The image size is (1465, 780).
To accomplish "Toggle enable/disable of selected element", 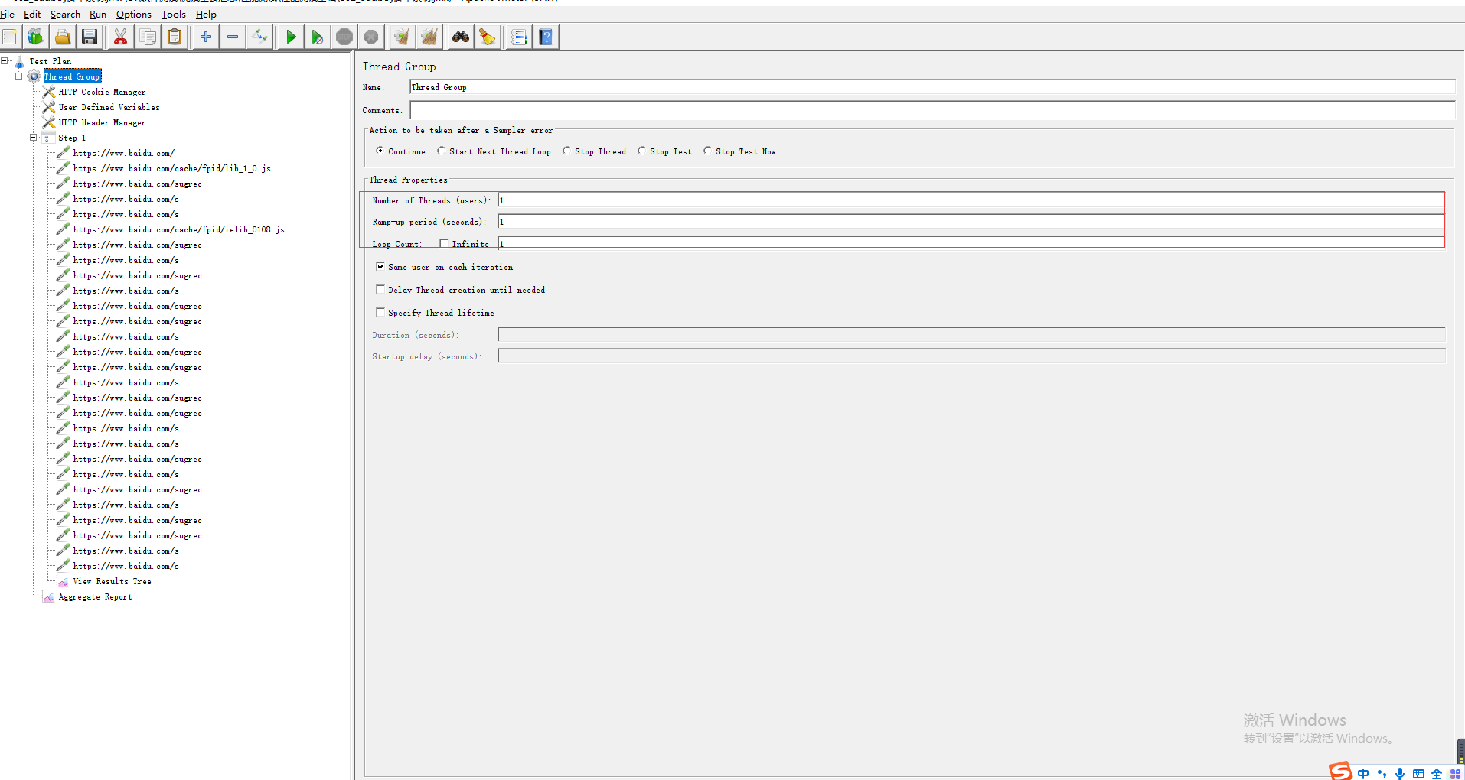I will pos(260,37).
